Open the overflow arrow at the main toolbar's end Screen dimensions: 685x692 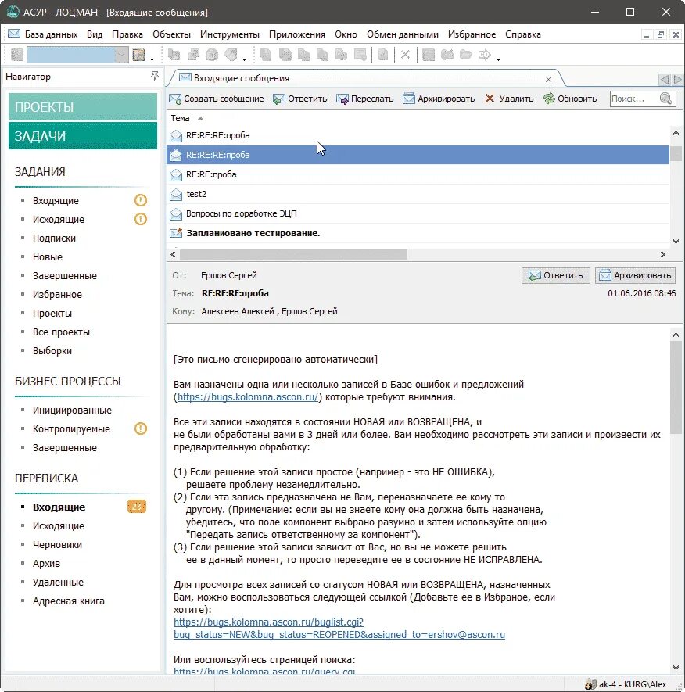tap(498, 59)
